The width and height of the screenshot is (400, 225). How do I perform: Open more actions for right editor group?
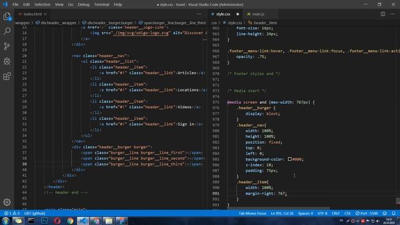[x=392, y=14]
